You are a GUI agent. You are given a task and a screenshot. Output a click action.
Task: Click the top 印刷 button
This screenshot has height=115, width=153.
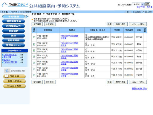(109, 24)
